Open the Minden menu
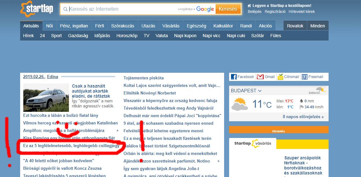This screenshot has height=177, width=361. (318, 26)
